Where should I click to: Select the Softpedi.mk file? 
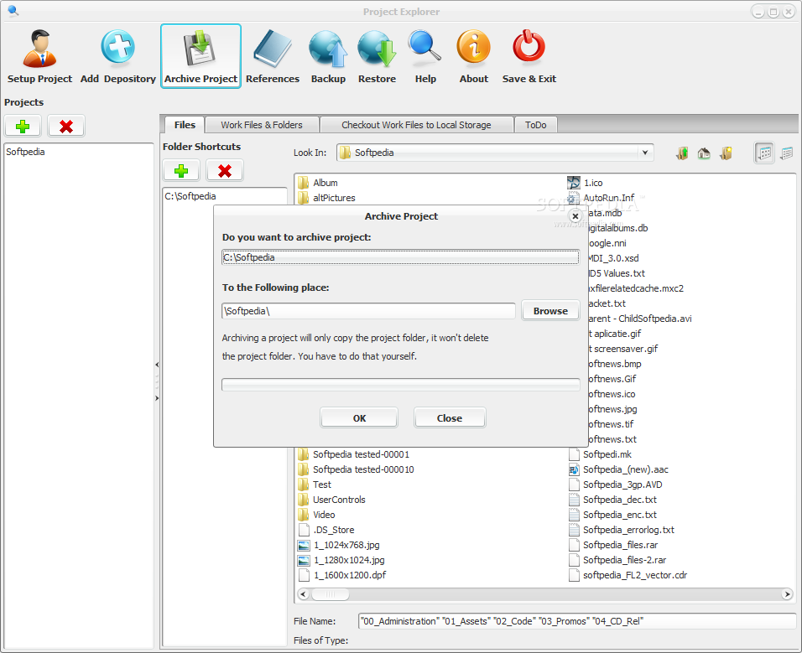click(x=600, y=454)
